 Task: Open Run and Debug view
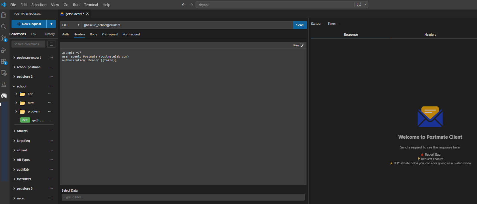[4, 50]
